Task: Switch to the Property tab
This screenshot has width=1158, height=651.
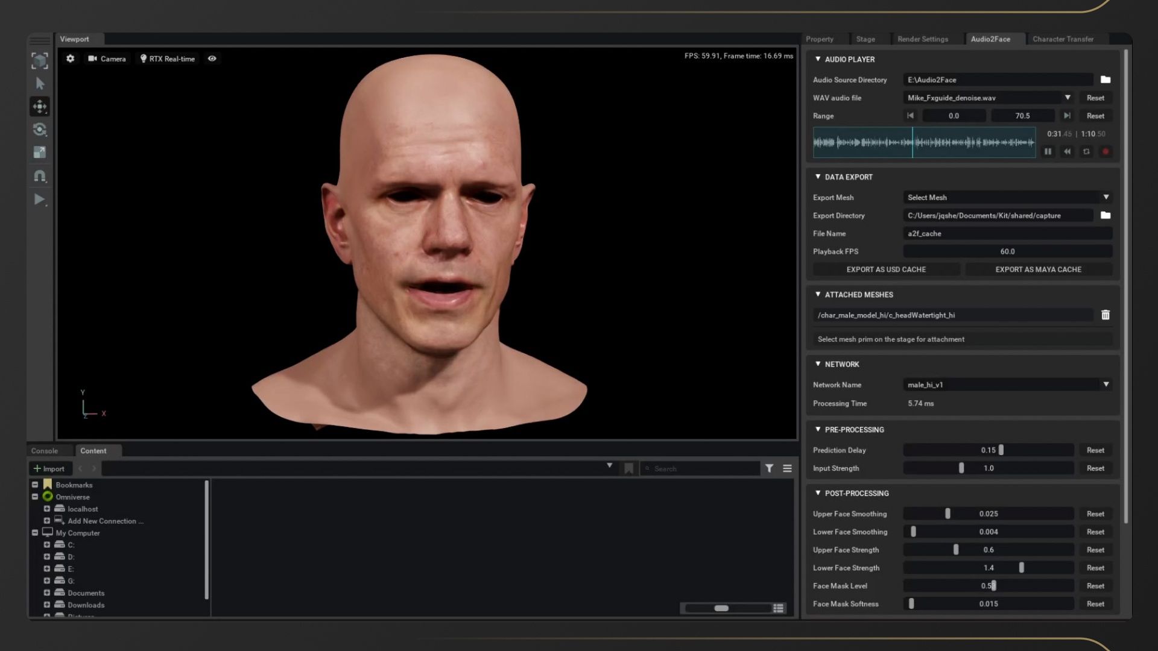Action: 820,39
